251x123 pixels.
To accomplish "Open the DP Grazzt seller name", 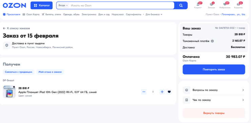I will point(8,80).
